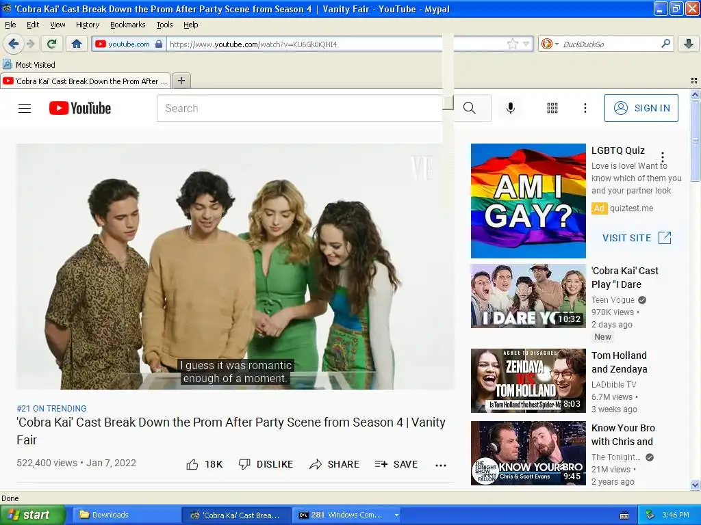Click the video player frame

click(235, 267)
